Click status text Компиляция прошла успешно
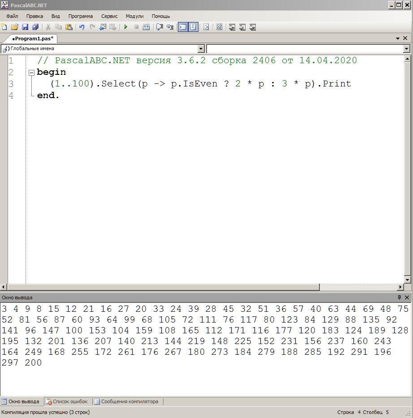Image resolution: width=413 pixels, height=418 pixels. 46,412
